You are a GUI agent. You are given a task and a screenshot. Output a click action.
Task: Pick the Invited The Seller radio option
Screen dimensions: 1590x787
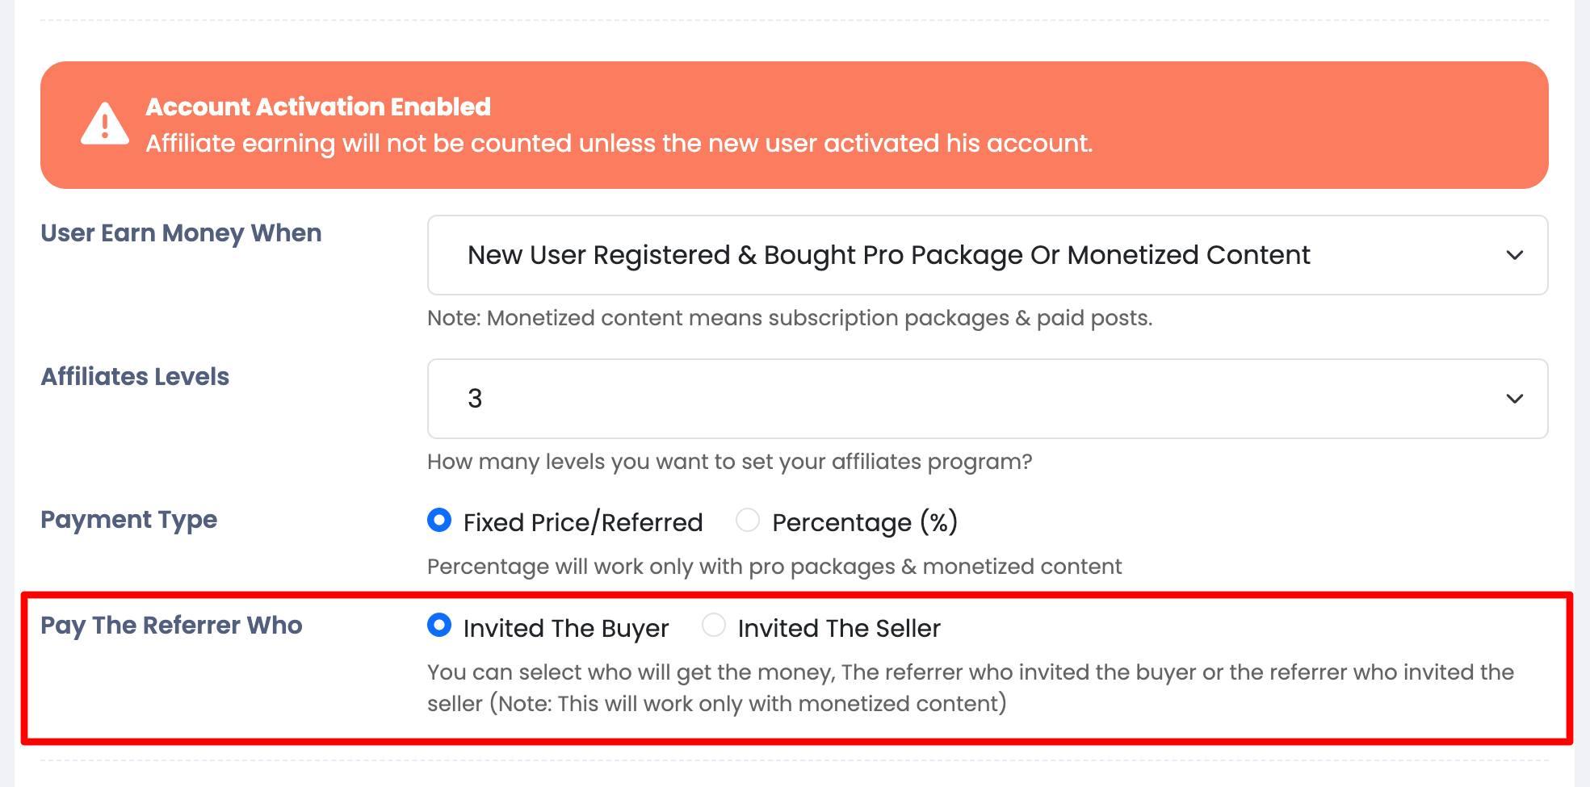click(x=714, y=626)
